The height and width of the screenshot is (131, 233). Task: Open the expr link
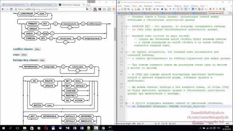(x=16, y=55)
